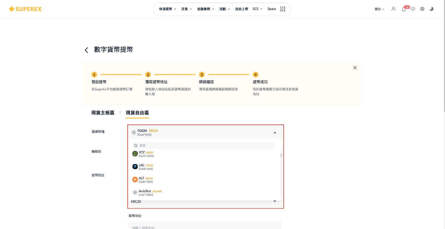Screen dimensions: 445x229
Task: Expand the 活動 menu
Action: click(224, 9)
